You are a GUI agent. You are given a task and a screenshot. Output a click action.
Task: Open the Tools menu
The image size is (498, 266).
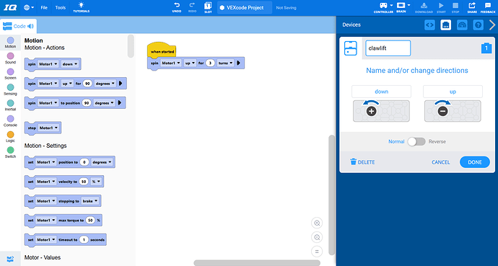click(61, 8)
